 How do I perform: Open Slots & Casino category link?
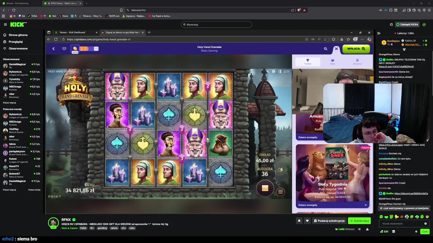69,228
